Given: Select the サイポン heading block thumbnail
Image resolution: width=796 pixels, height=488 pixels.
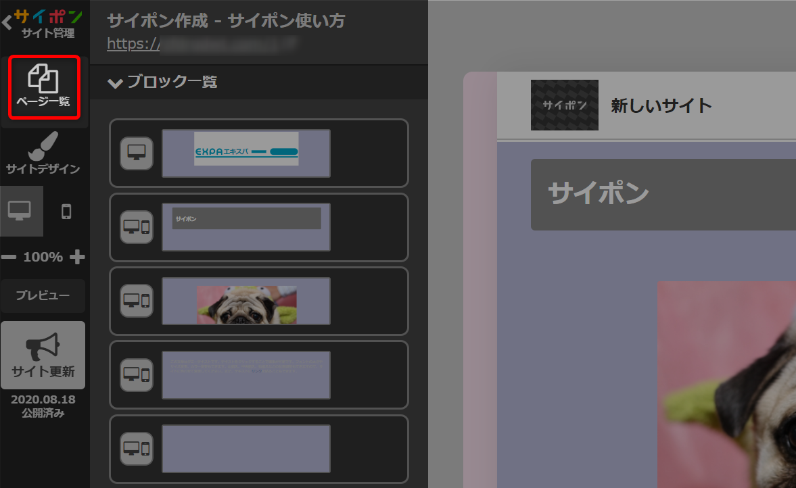Looking at the screenshot, I should [x=246, y=227].
